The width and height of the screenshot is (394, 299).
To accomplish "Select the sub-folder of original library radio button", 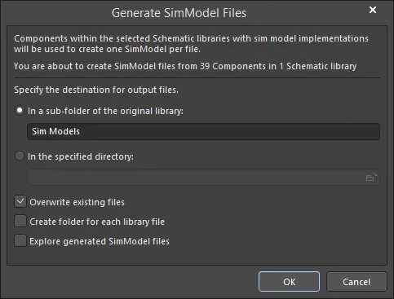I will pos(20,111).
